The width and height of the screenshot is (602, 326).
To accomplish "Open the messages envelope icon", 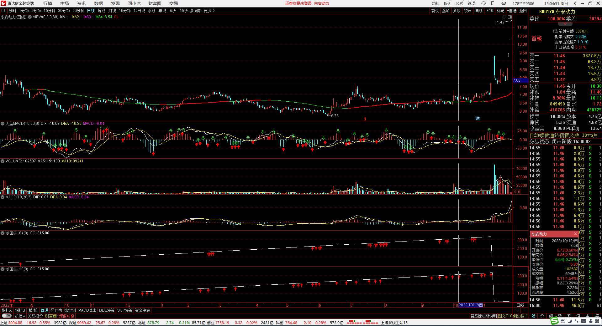I will pos(503,3).
